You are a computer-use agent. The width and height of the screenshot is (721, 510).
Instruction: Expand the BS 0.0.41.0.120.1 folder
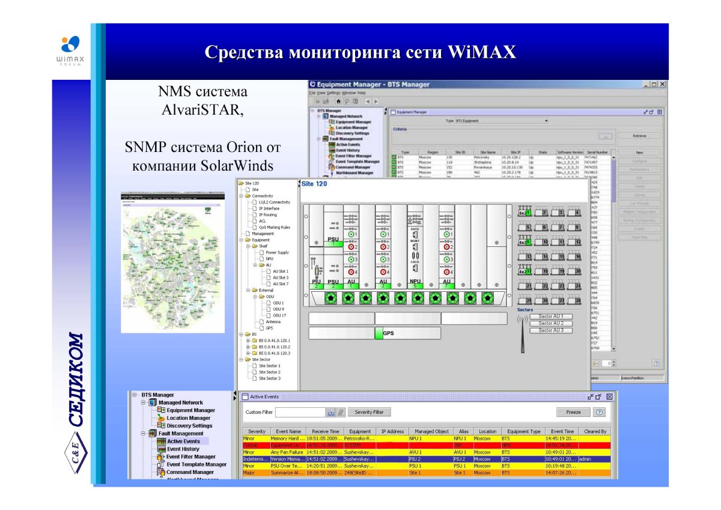(x=248, y=341)
